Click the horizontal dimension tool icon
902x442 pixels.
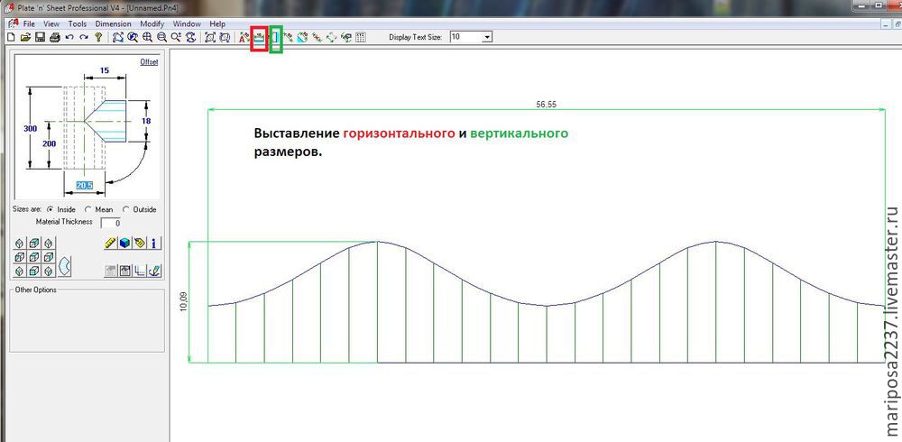pos(259,38)
